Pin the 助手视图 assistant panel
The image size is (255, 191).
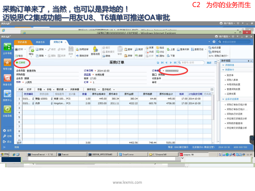pos(248,61)
